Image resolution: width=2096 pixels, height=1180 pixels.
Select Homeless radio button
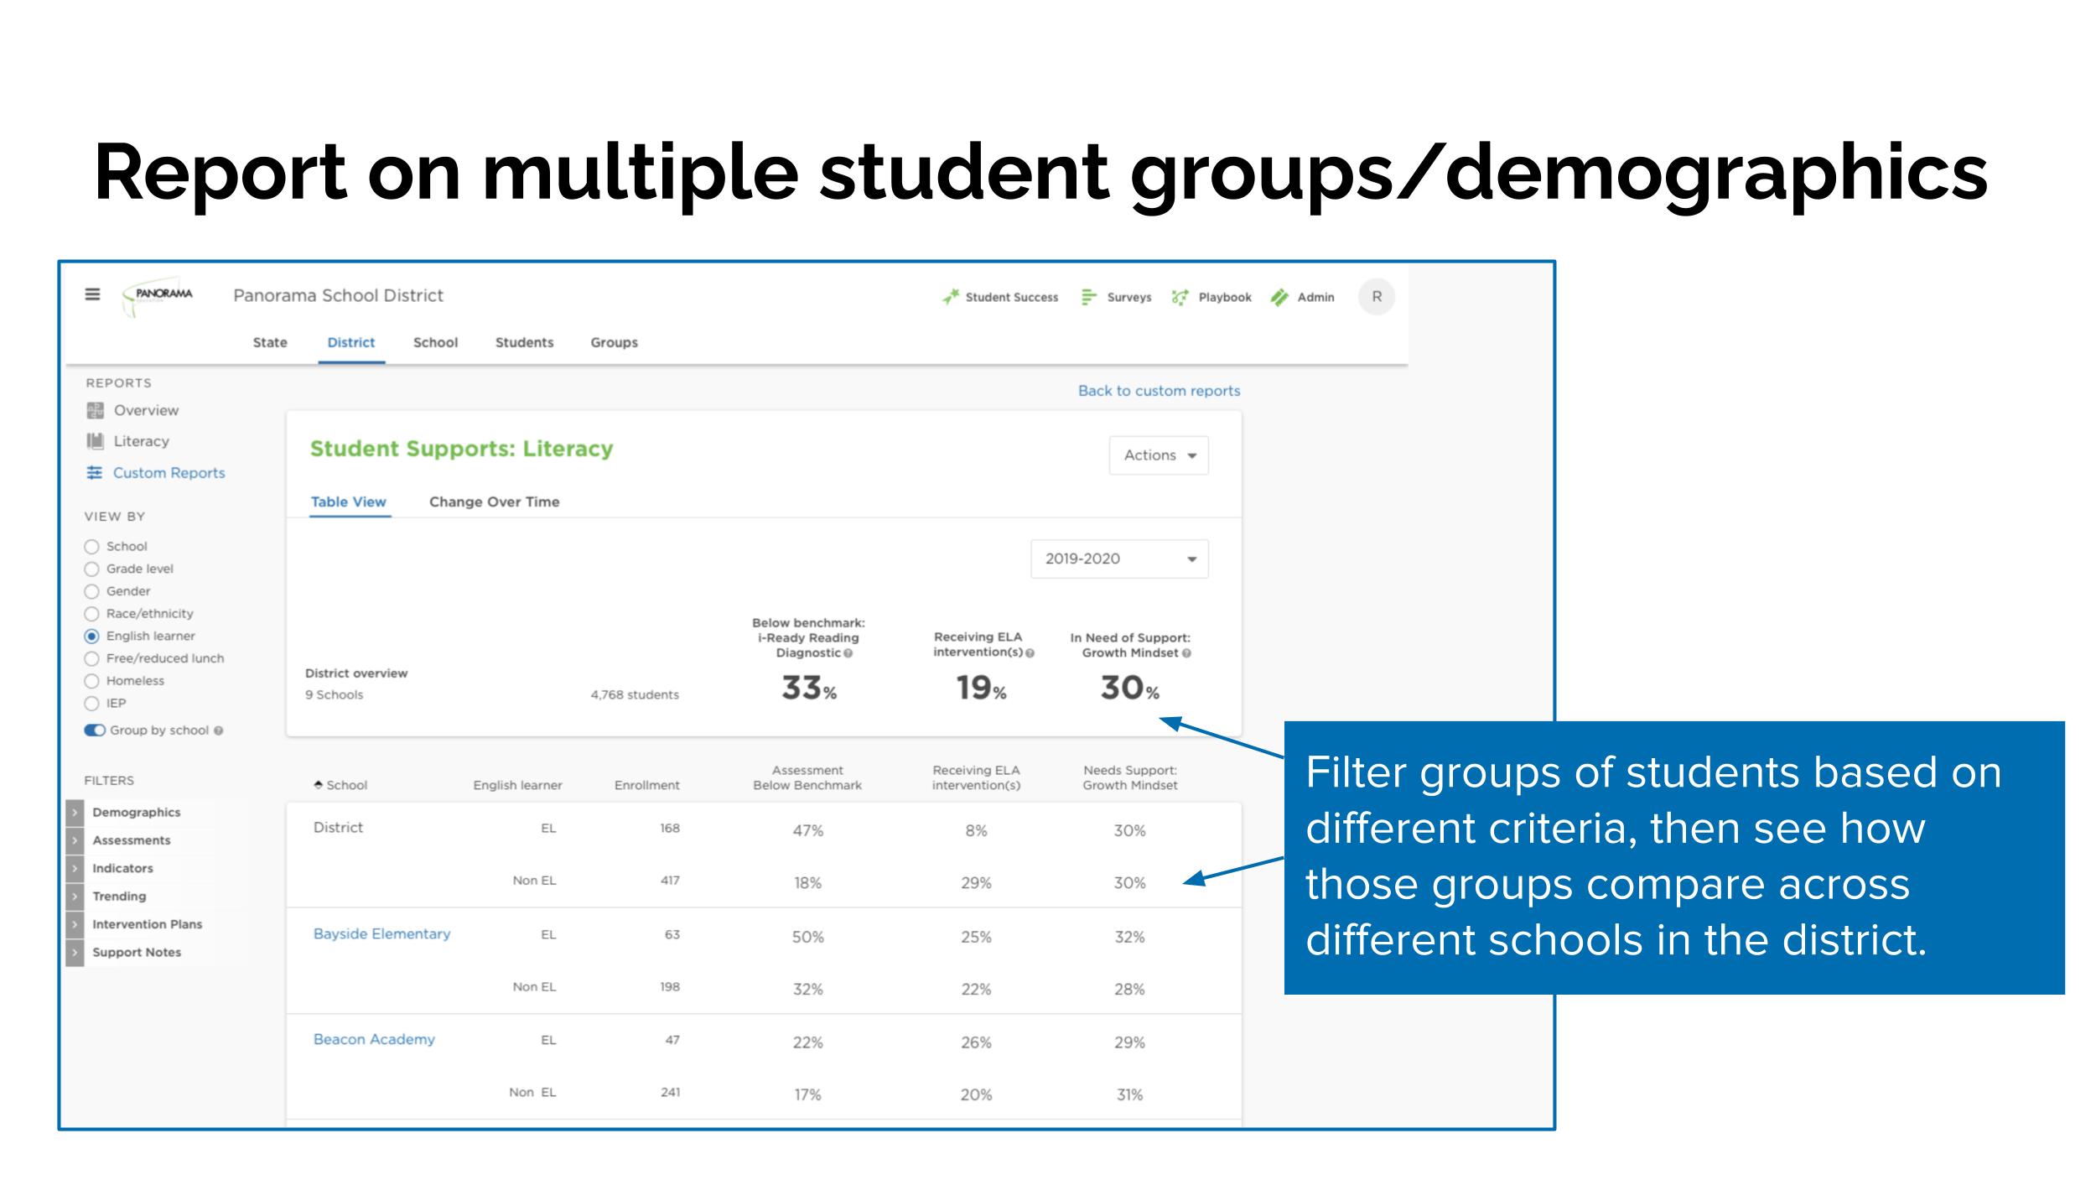(x=92, y=681)
